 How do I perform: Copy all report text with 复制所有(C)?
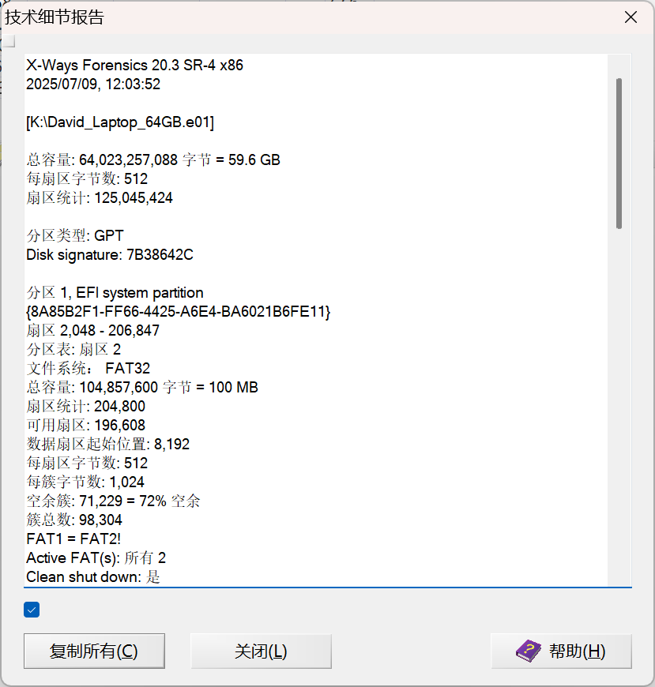[x=94, y=651]
